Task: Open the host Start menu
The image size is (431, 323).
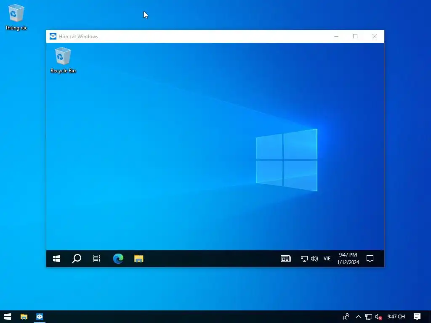Action: coord(8,317)
